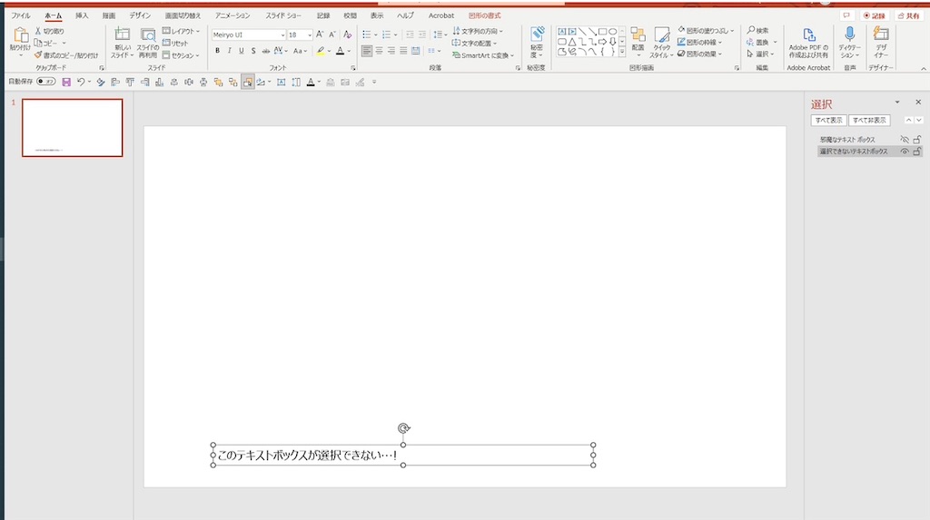This screenshot has width=930, height=520.
Task: Toggle Underline formatting
Action: click(242, 51)
